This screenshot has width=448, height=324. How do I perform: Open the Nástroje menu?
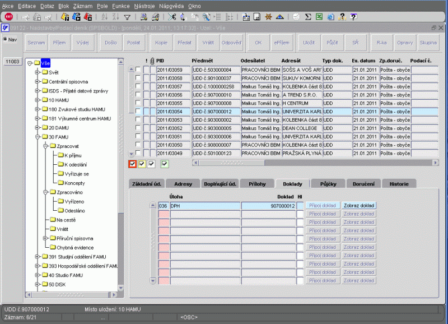pos(144,5)
